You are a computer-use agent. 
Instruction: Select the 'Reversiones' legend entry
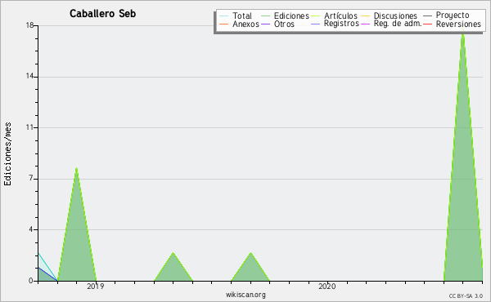pos(458,24)
